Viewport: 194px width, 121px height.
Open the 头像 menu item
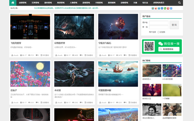pos(135,3)
